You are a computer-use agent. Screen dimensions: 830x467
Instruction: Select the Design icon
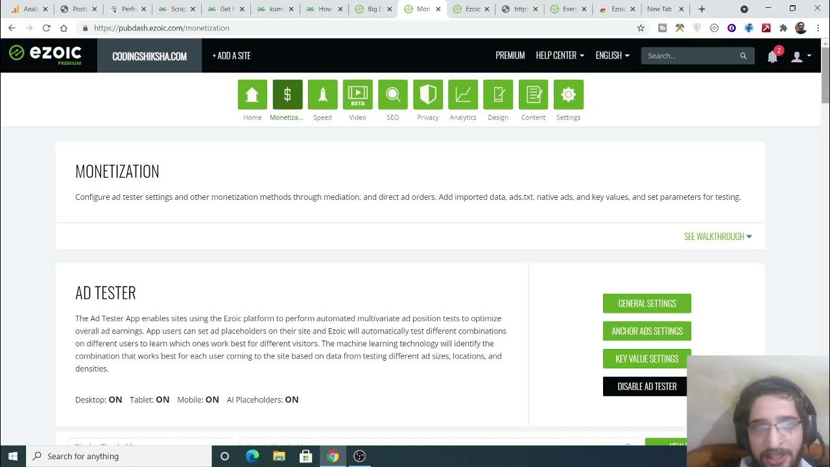497,95
